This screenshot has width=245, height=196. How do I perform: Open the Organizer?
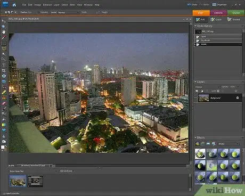[219, 5]
